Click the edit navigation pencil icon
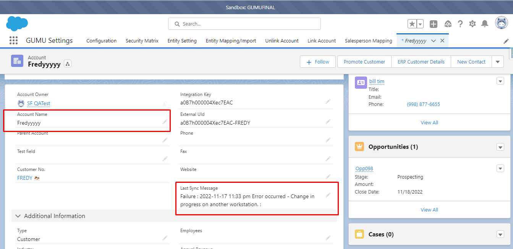Image resolution: width=513 pixels, height=249 pixels. (506, 41)
